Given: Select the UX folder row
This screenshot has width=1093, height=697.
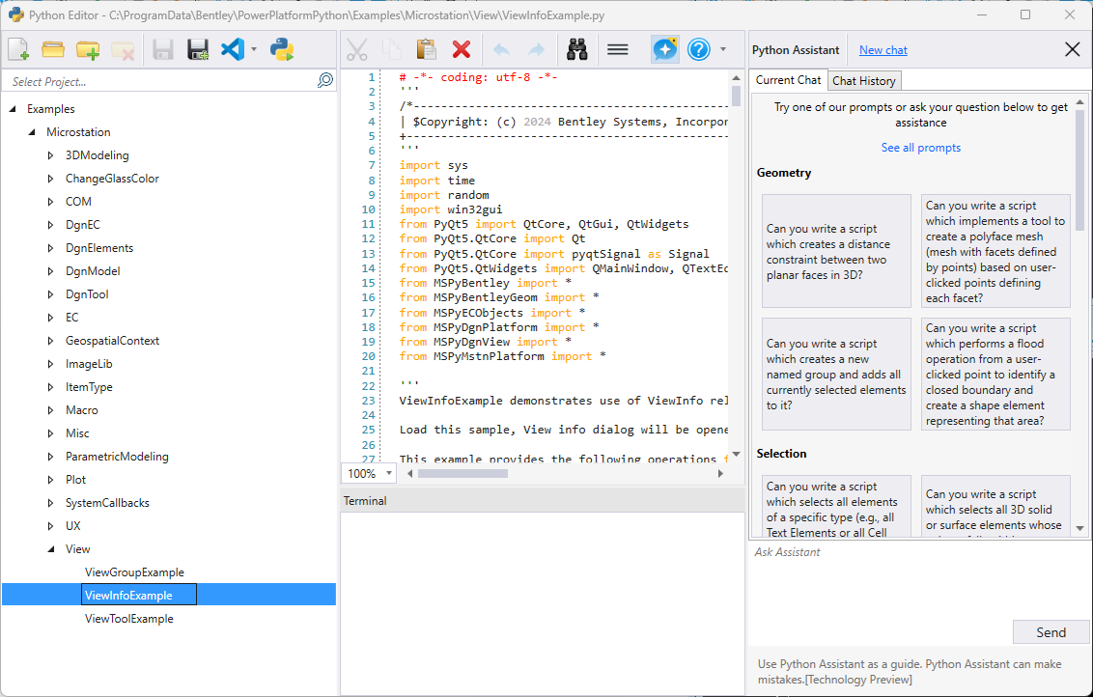Looking at the screenshot, I should tap(73, 526).
